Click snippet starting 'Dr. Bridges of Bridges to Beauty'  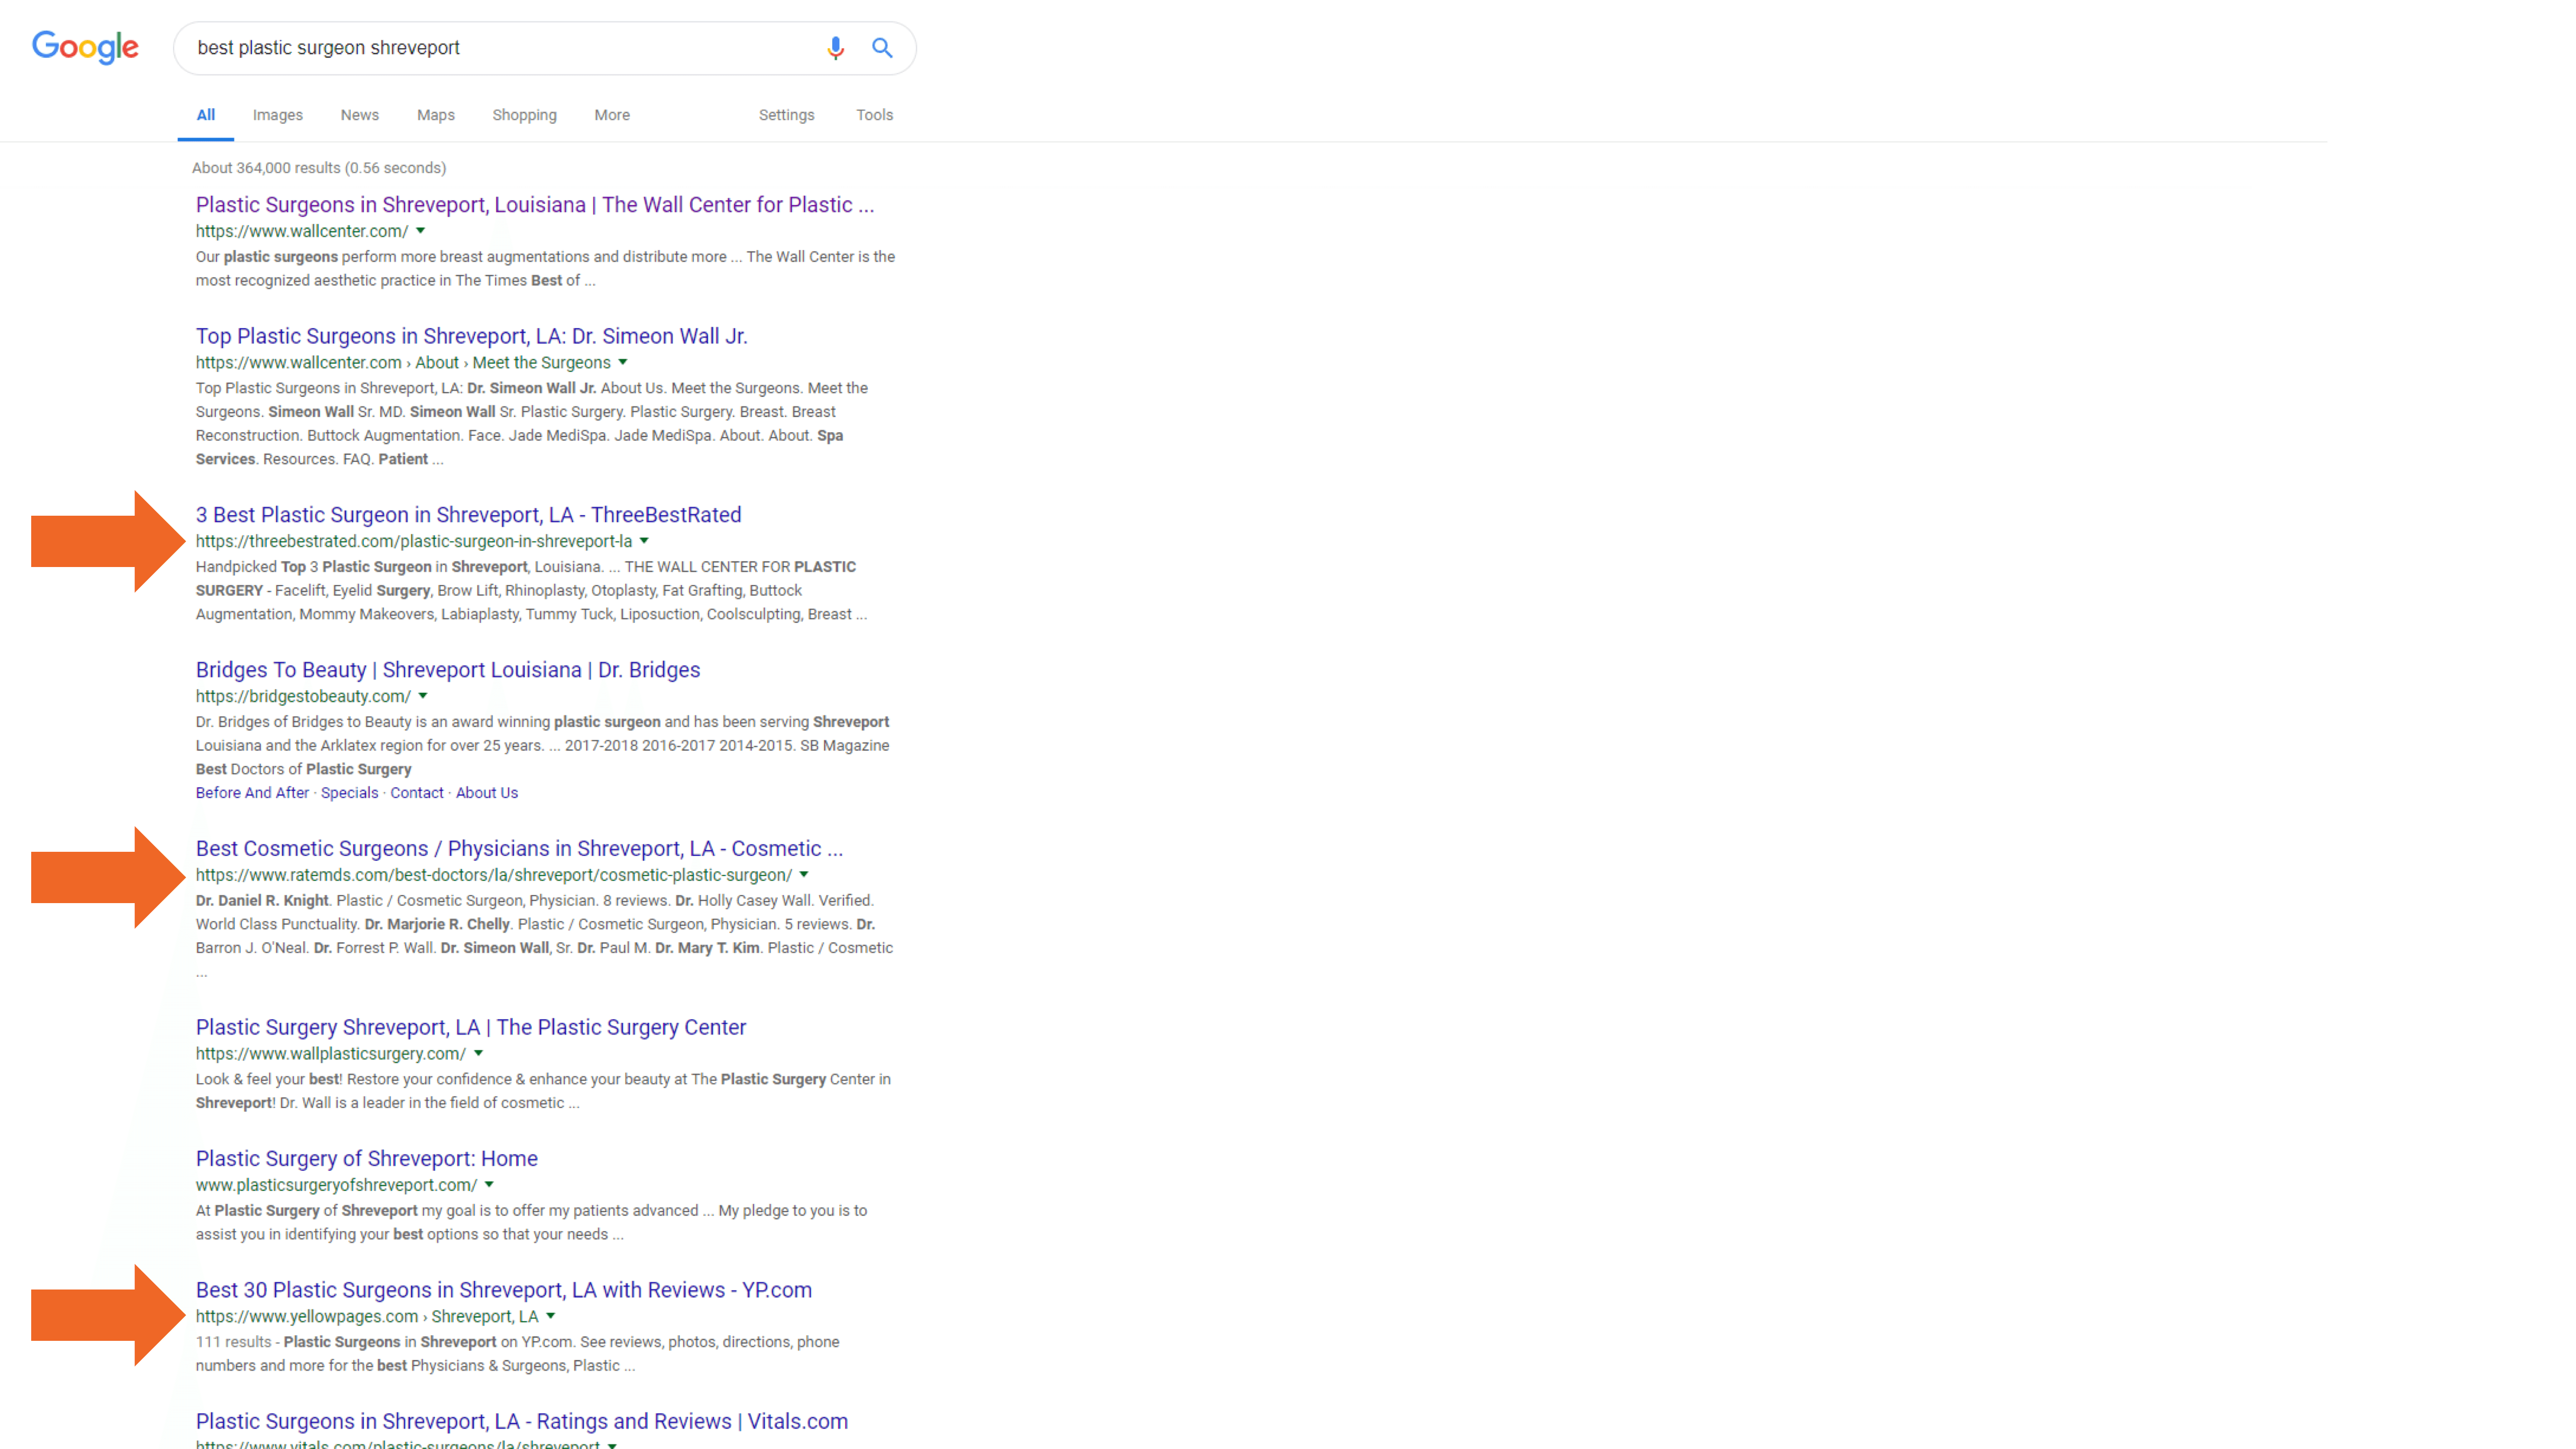[543, 746]
